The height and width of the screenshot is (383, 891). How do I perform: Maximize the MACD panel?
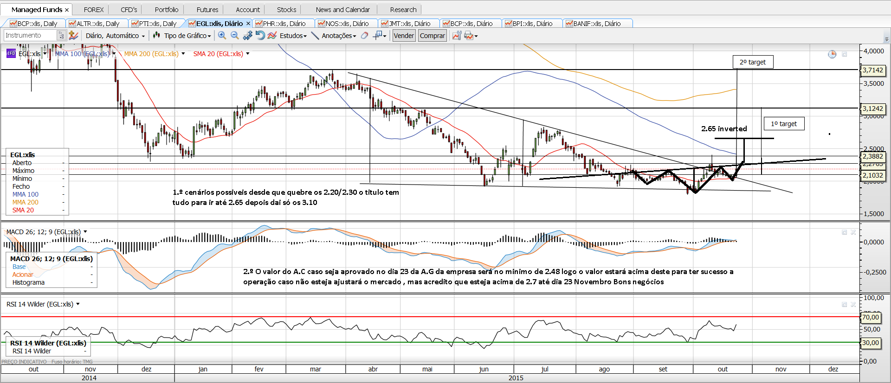pyautogui.click(x=845, y=232)
